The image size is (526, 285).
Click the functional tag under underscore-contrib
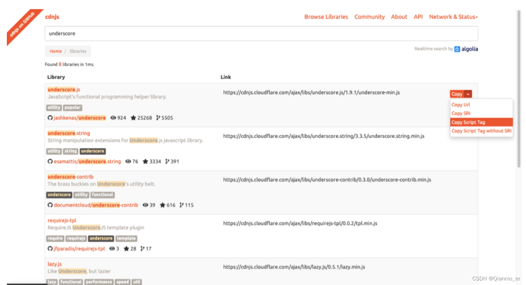tap(103, 195)
